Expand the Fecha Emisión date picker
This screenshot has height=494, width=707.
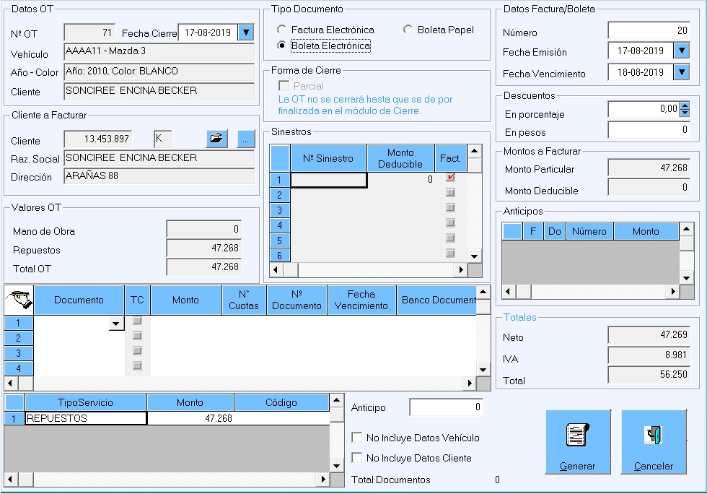pos(682,51)
